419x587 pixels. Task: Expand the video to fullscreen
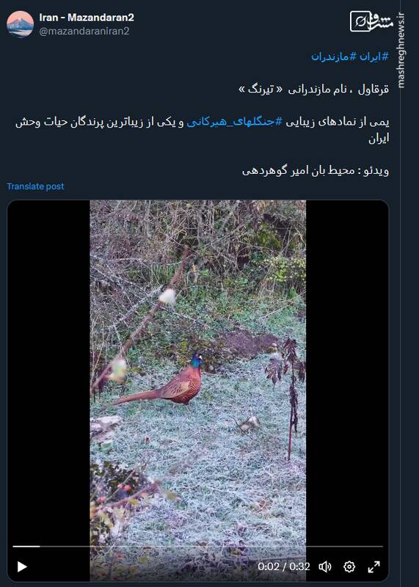(374, 566)
